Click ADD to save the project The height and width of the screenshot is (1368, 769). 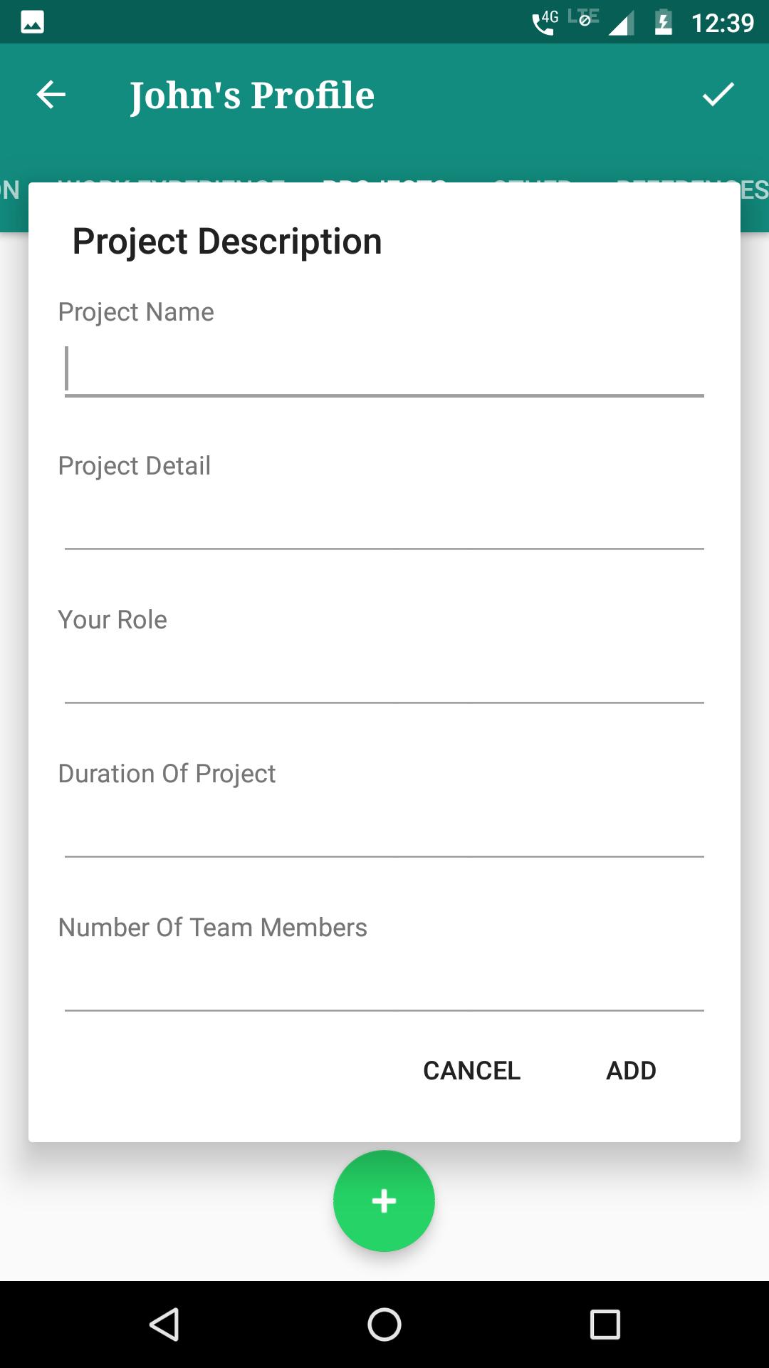(x=631, y=1070)
